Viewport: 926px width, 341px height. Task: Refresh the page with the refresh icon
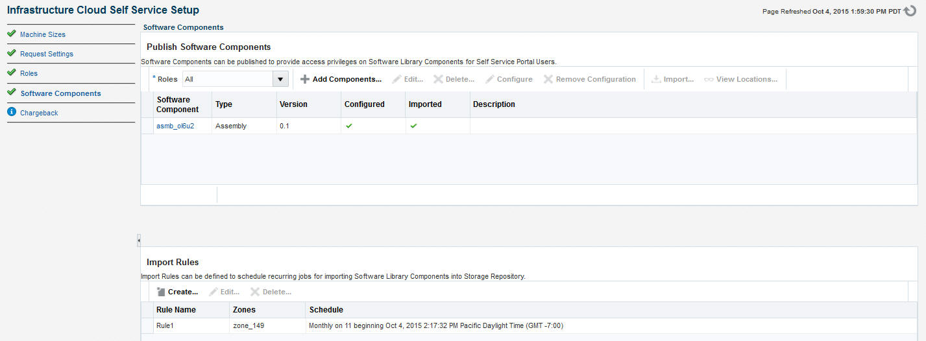910,11
